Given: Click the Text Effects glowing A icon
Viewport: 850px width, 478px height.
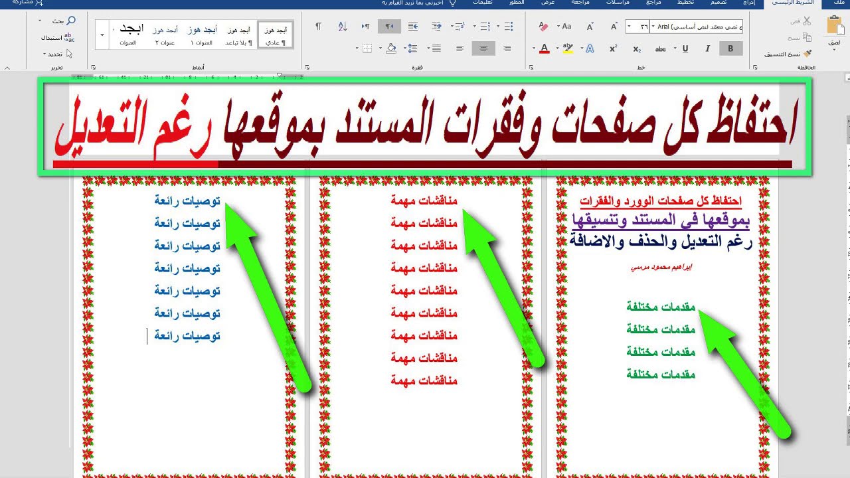Looking at the screenshot, I should (x=590, y=48).
